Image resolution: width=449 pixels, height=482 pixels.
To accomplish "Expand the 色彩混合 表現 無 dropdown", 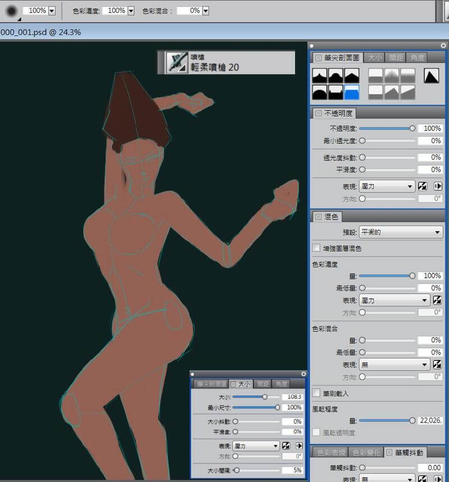I will [394, 365].
